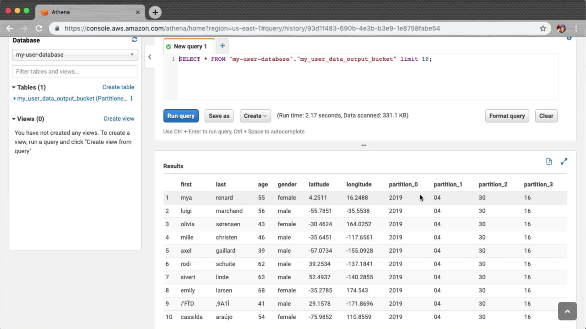Refresh the database list icon
586x329 pixels.
coord(134,40)
